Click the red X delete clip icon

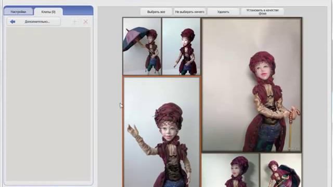(85, 22)
